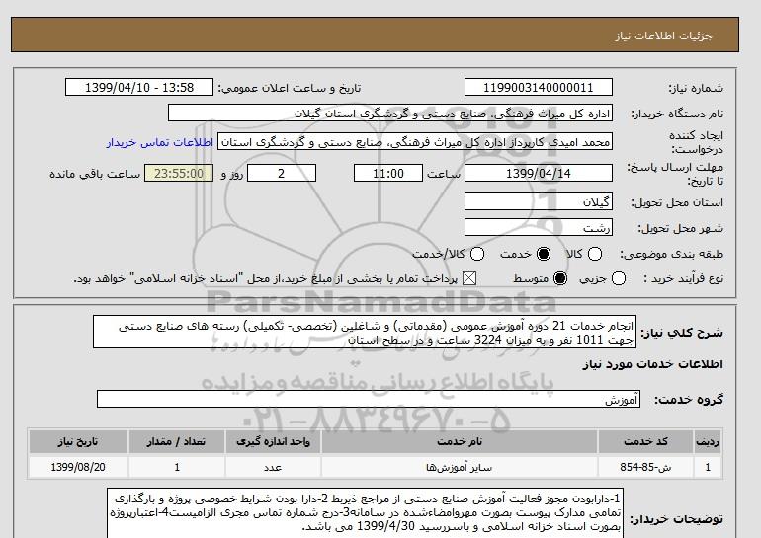Toggle the Islamic treasury payment checkbox
This screenshot has width=761, height=538.
[468, 278]
